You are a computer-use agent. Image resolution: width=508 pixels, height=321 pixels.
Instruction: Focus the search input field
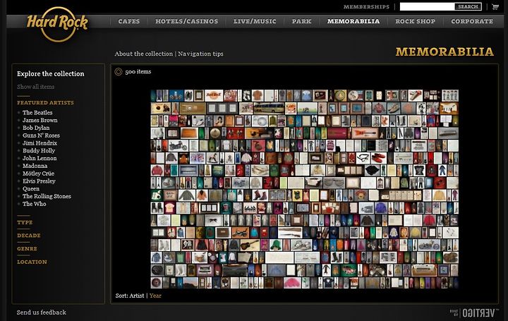pyautogui.click(x=427, y=6)
